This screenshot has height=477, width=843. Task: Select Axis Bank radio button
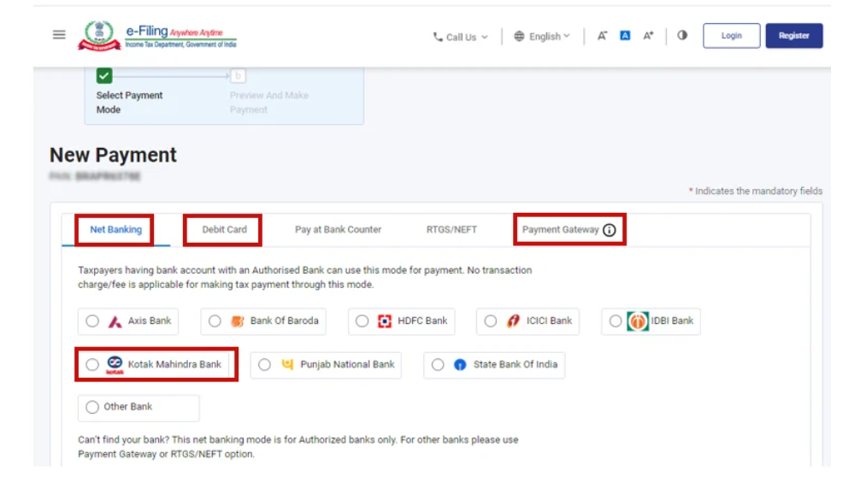click(92, 321)
